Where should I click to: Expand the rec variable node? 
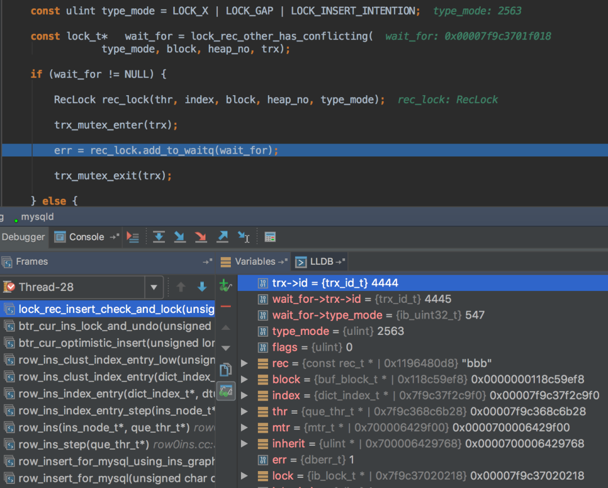pos(244,363)
